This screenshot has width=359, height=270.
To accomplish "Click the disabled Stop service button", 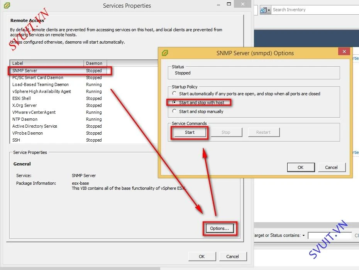I will pos(226,132).
